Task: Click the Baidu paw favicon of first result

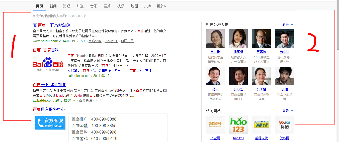Action: point(35,25)
